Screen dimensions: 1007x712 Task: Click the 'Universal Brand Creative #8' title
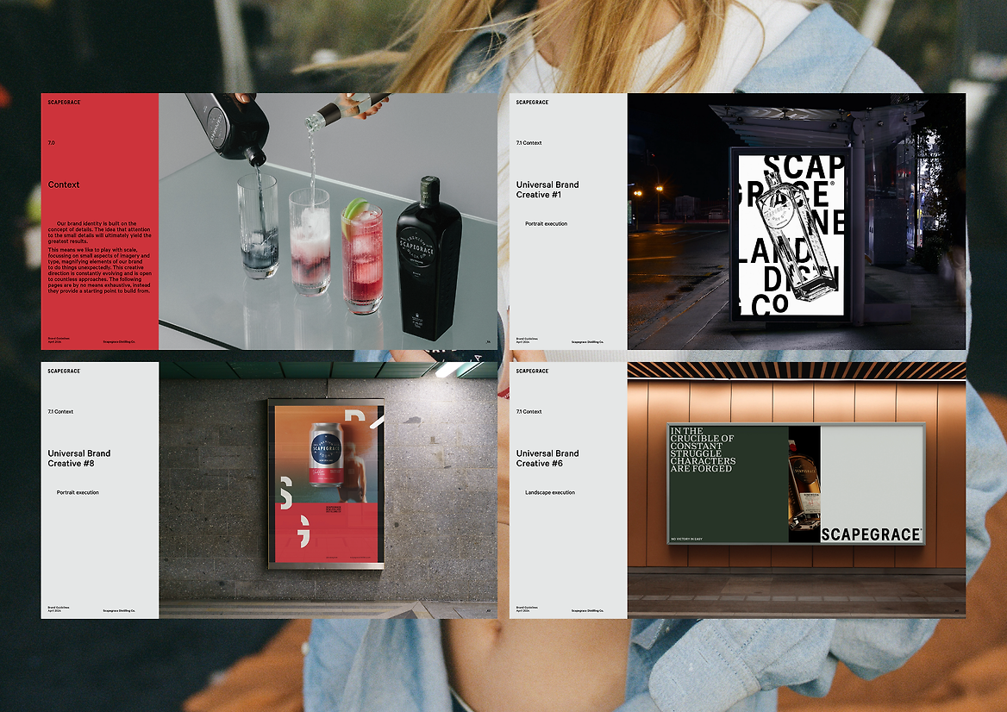tap(78, 459)
